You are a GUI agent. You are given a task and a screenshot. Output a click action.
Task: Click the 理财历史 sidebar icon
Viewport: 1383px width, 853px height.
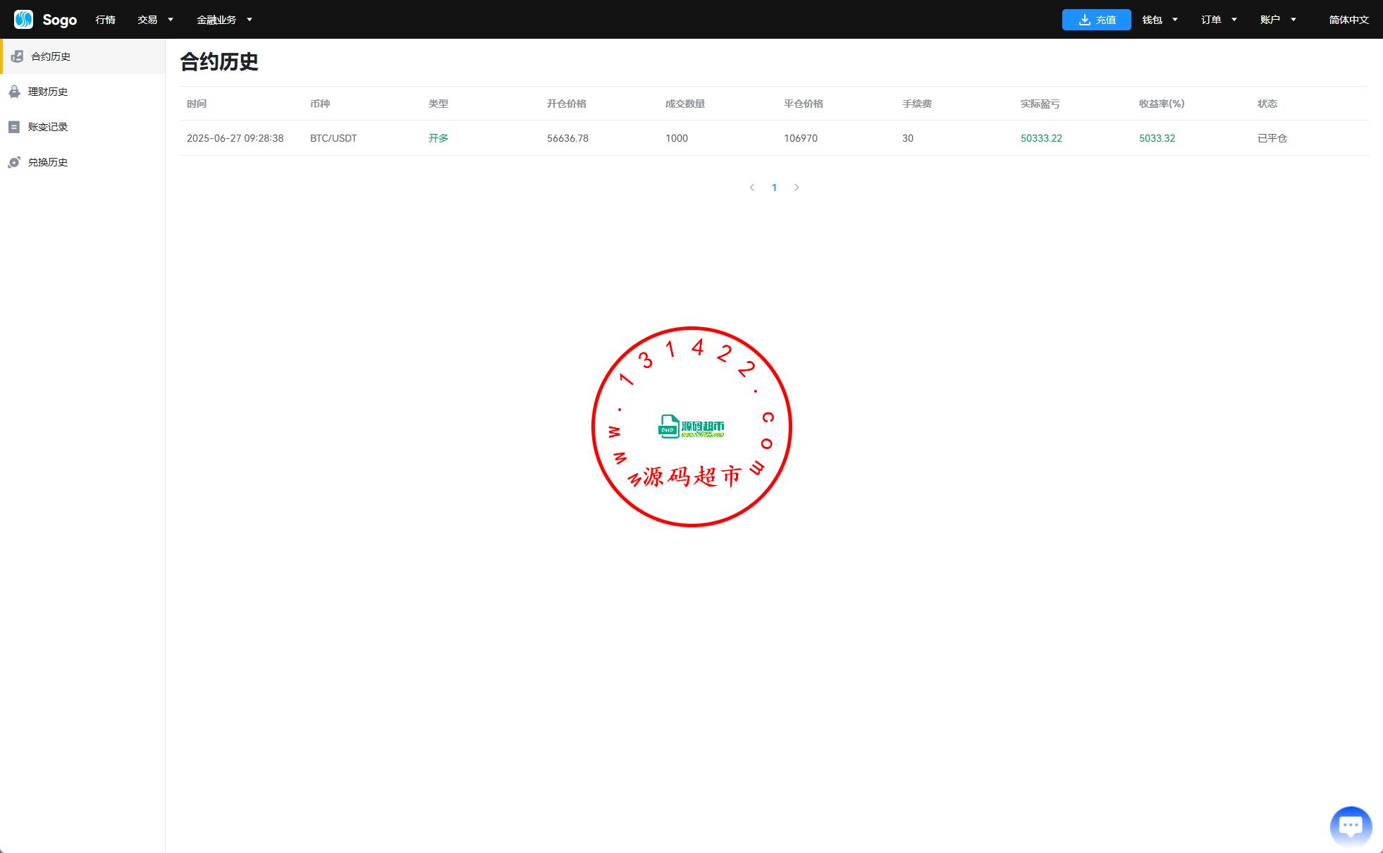14,92
